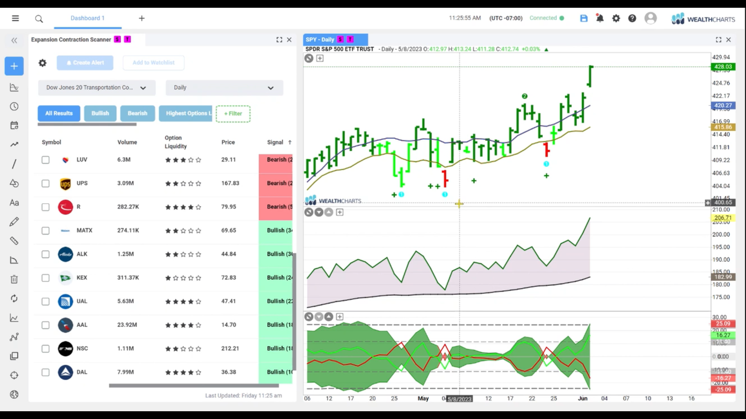Click the refresh sync sidebar icon
This screenshot has height=419, width=746.
pos(14,298)
